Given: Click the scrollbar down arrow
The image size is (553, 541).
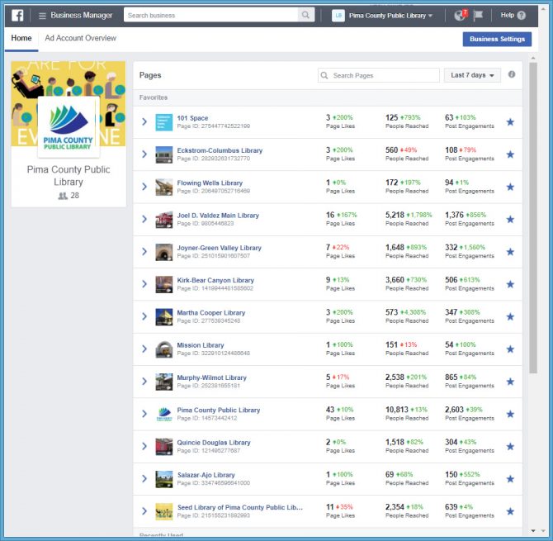Looking at the screenshot, I should (533, 530).
